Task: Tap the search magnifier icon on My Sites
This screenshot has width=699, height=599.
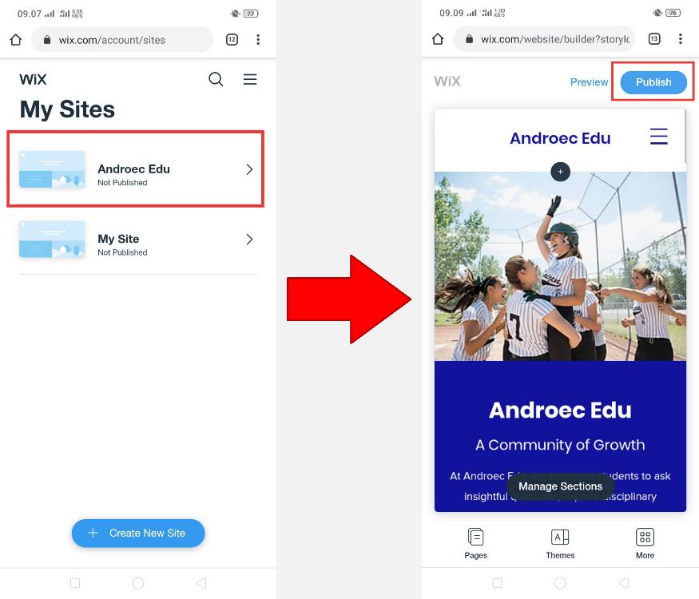Action: 216,79
